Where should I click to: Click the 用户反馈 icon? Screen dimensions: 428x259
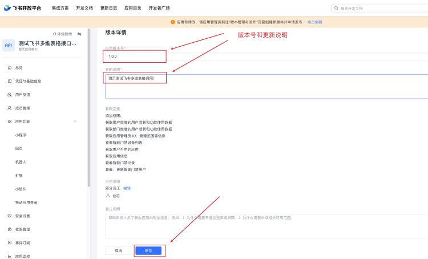pos(10,95)
